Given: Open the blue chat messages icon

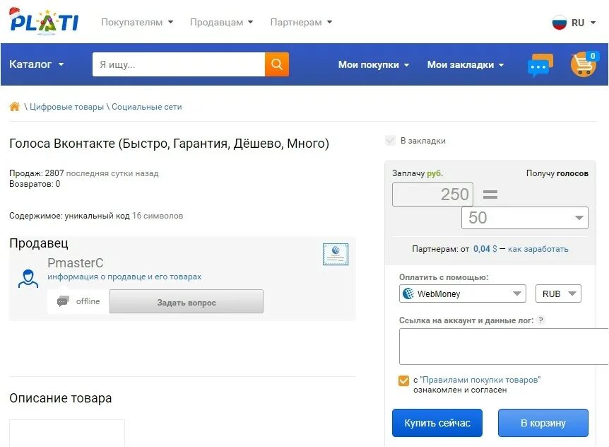Looking at the screenshot, I should click(540, 65).
